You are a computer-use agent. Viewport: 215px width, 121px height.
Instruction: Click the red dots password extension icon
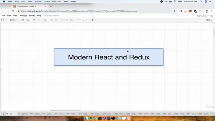(190, 11)
